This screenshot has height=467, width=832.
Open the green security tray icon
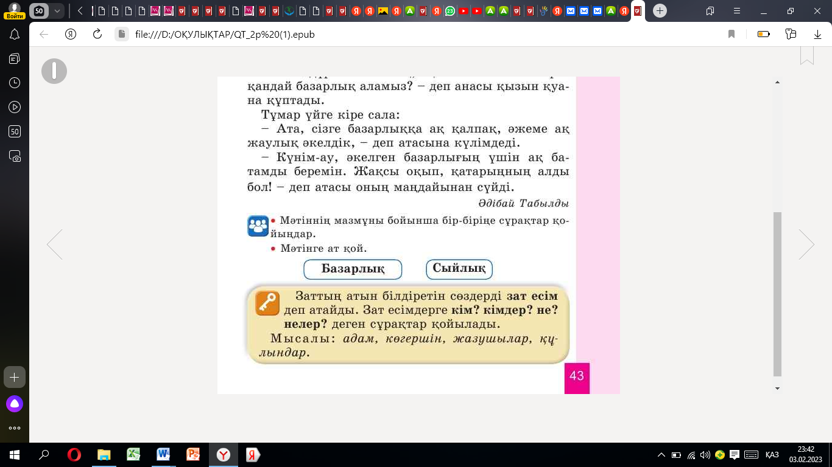(x=720, y=455)
